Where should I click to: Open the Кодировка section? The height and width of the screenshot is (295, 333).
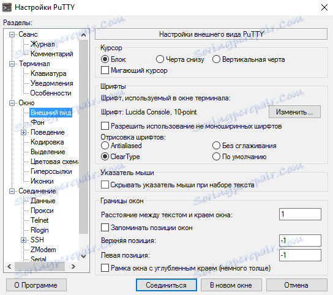point(47,142)
